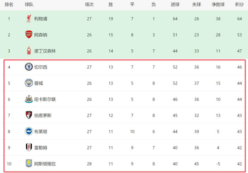This screenshot has height=173, width=248.
Task: Click the 排名 column header
Action: [x=9, y=5]
